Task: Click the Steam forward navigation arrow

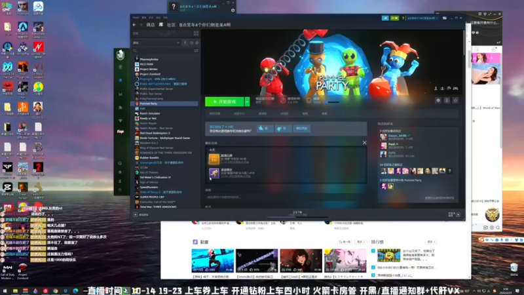Action: (x=141, y=25)
